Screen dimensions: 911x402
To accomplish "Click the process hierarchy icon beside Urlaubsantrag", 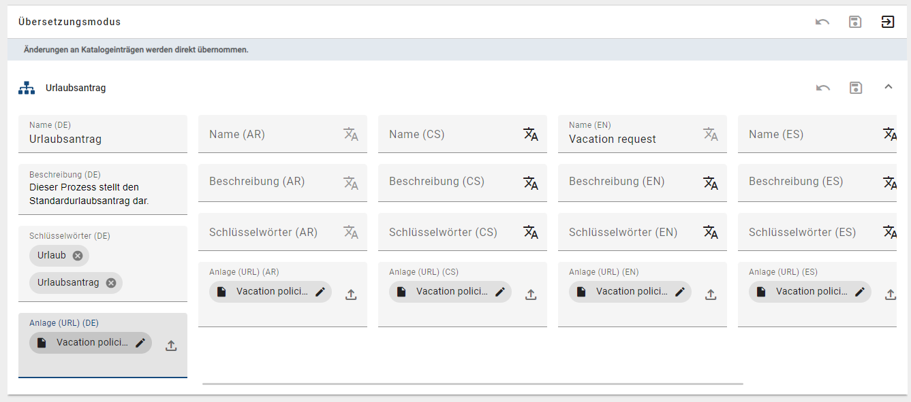I will coord(27,87).
